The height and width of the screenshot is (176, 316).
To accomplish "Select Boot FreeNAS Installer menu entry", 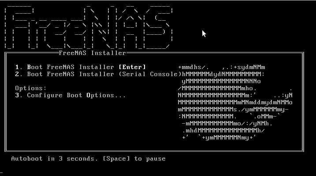I will [x=80, y=67].
